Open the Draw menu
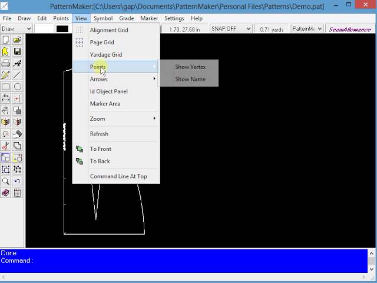 24,18
